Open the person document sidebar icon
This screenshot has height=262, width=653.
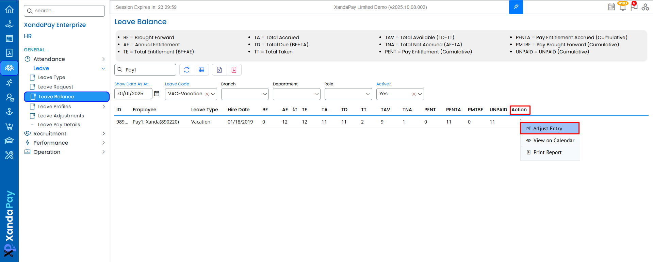tap(9, 53)
